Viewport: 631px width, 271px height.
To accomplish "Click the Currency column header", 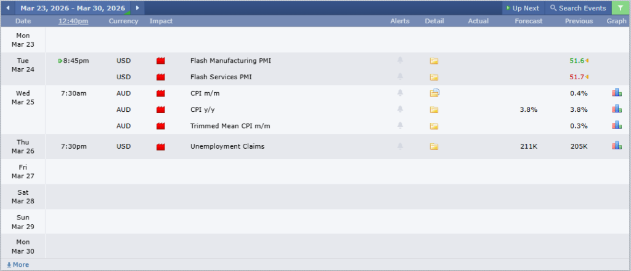I will 123,21.
